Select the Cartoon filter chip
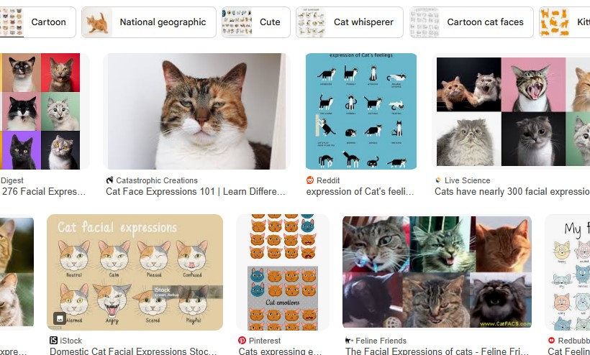 [36, 22]
